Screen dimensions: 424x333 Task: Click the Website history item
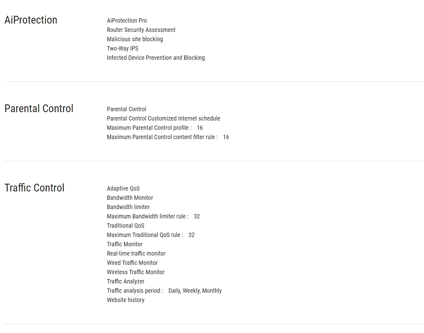coord(126,300)
